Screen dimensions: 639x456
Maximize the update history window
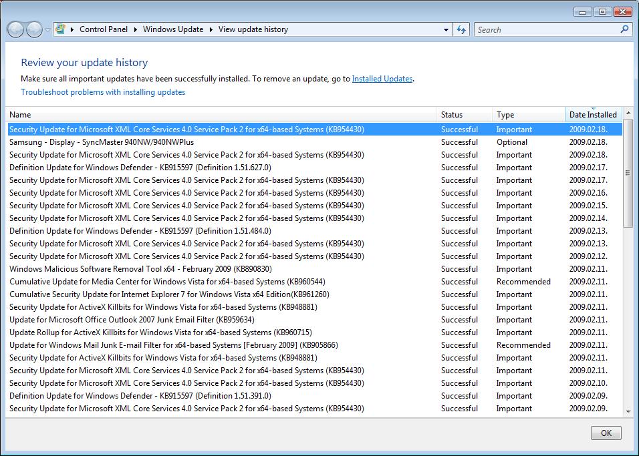tap(602, 12)
